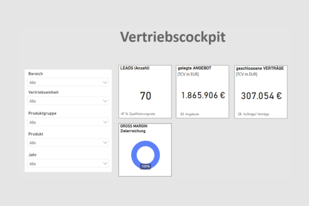Click the 47 % Qualifizierungsrate text

[138, 114]
